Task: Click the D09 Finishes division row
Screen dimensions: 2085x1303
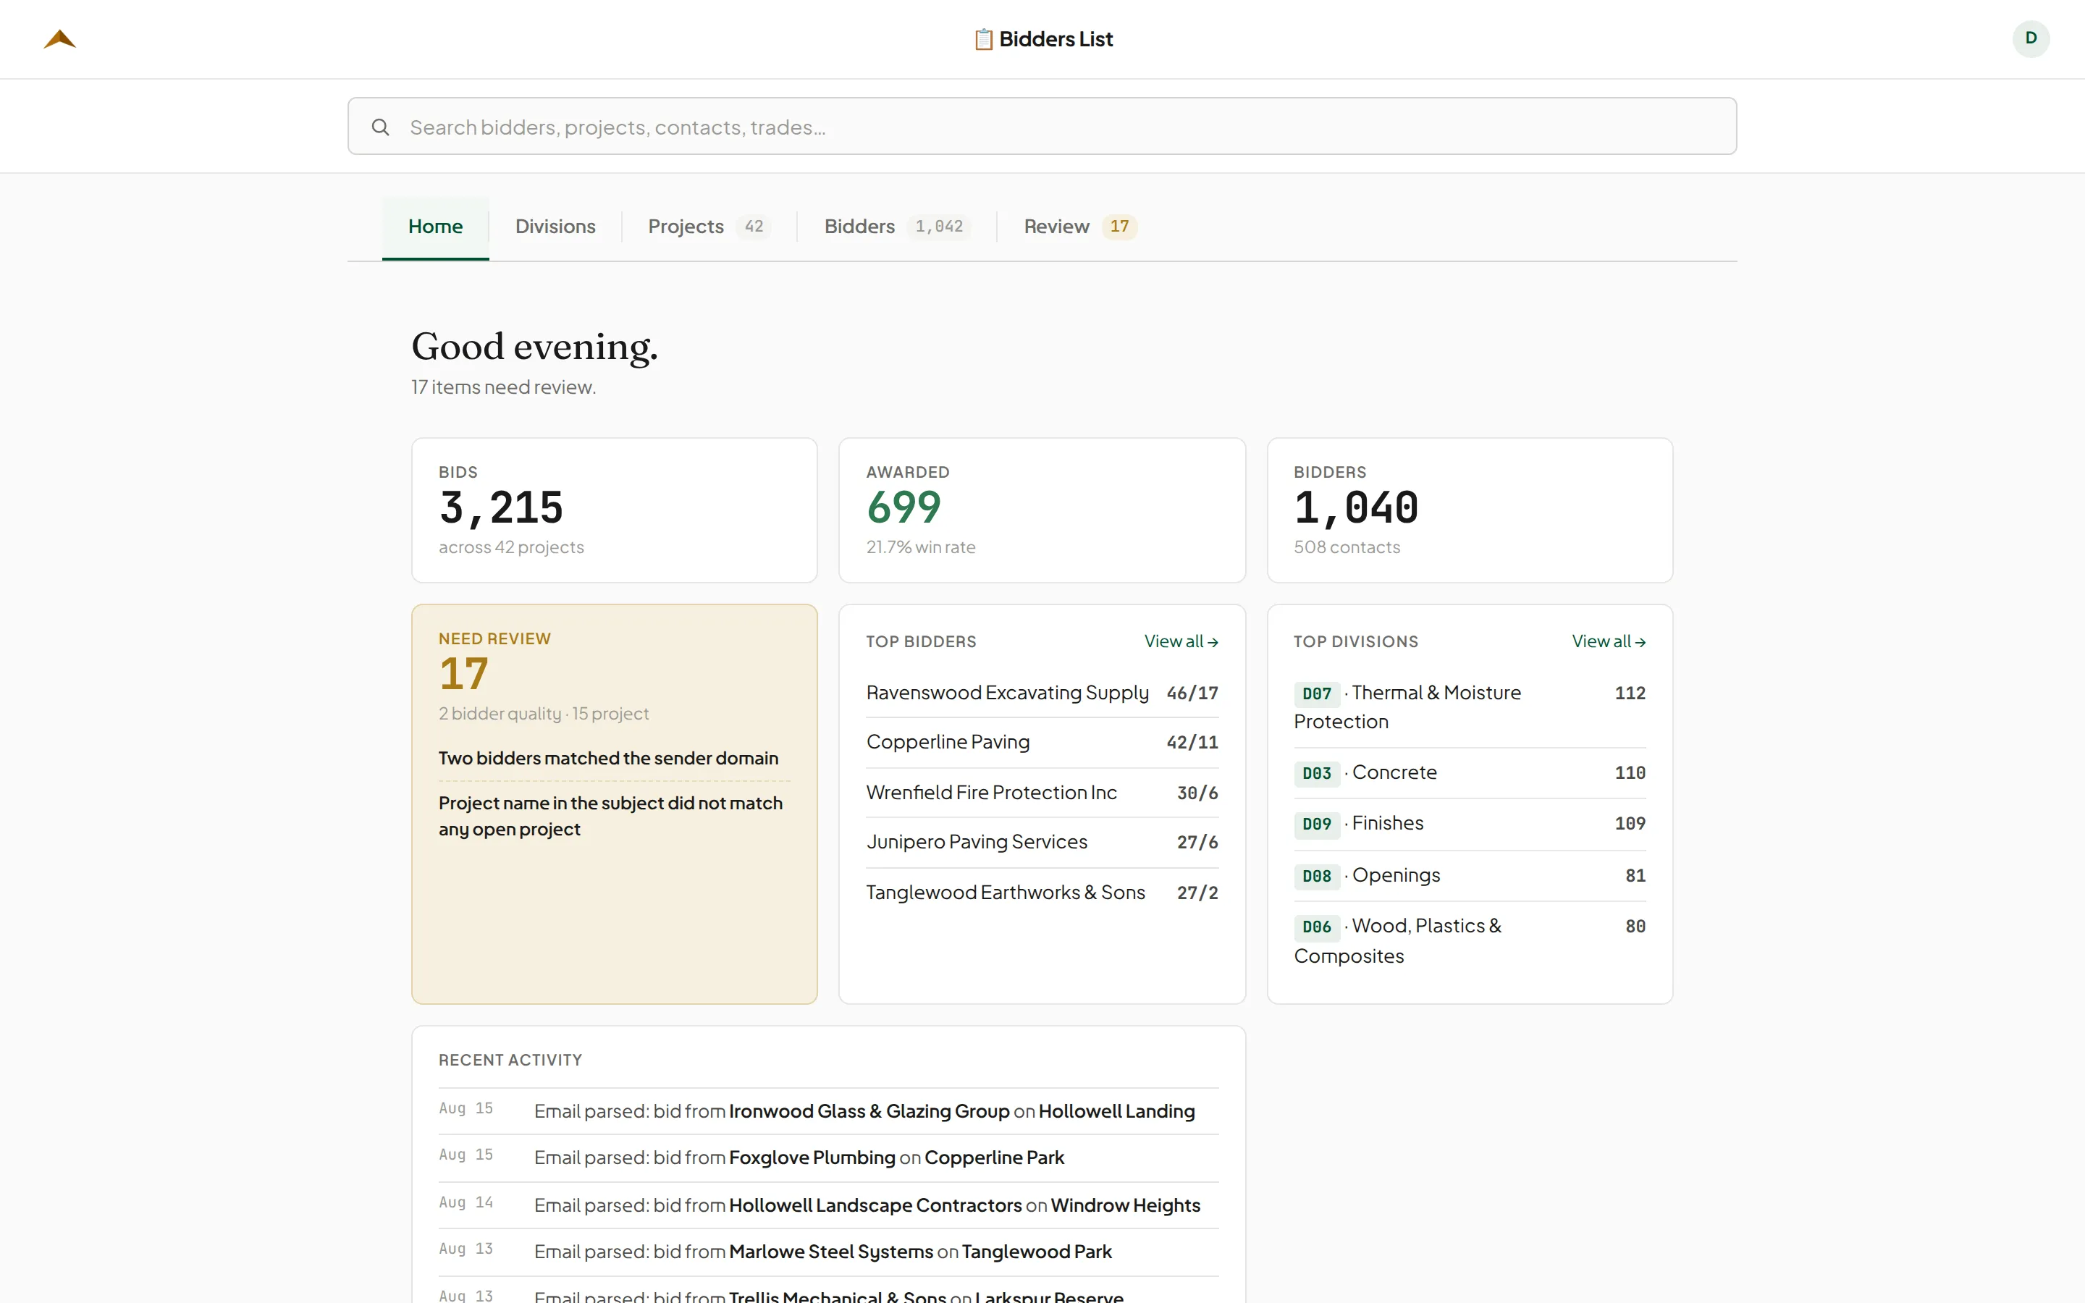Action: [x=1469, y=824]
